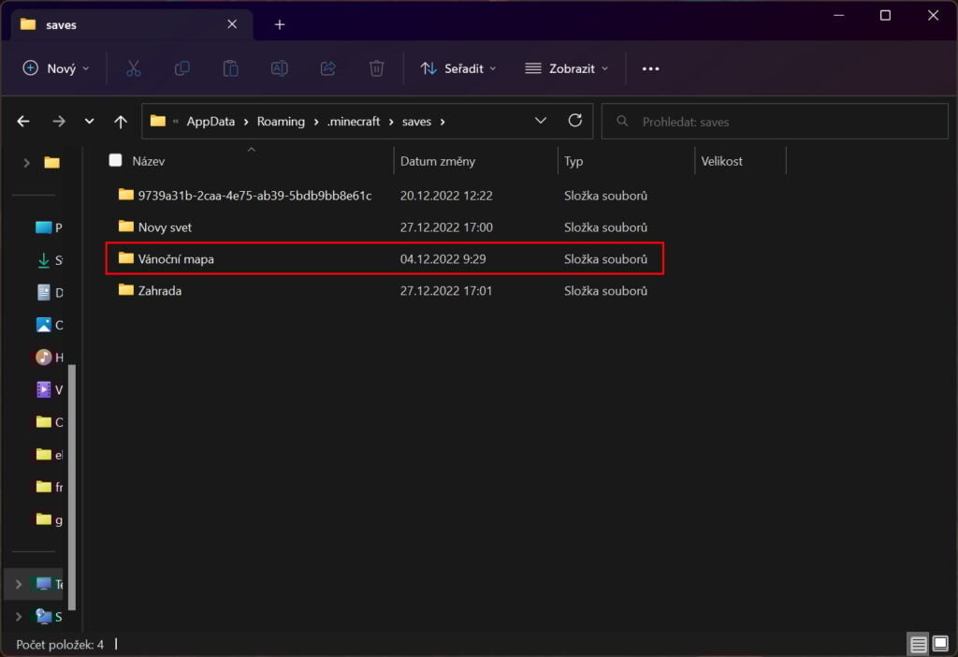Click the Cut scissors icon
Viewport: 958px width, 657px height.
click(133, 68)
